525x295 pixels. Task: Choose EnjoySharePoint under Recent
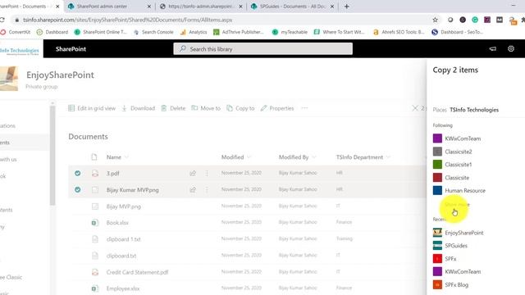click(x=464, y=233)
